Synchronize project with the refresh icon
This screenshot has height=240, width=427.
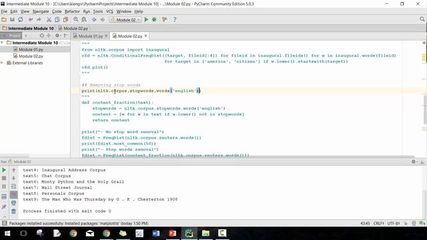(21, 19)
